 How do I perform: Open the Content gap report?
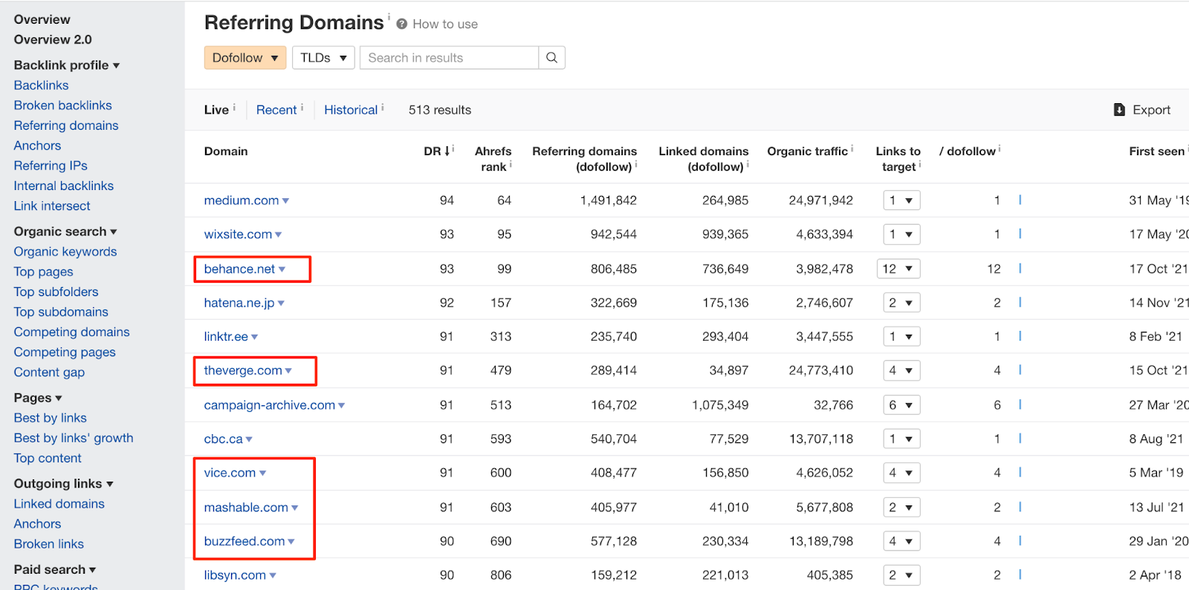49,372
